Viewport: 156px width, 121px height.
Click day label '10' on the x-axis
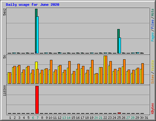tap(50, 118)
